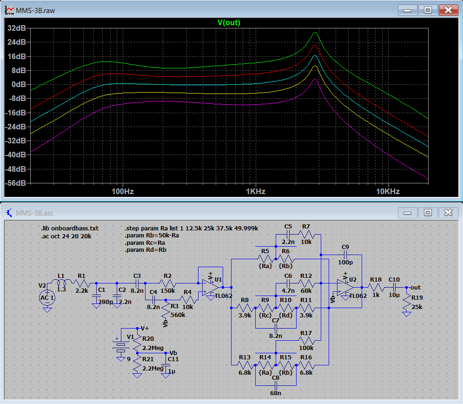Image resolution: width=463 pixels, height=404 pixels.
Task: Click the MMS-3B.asc schematic window icon
Action: [x=9, y=213]
